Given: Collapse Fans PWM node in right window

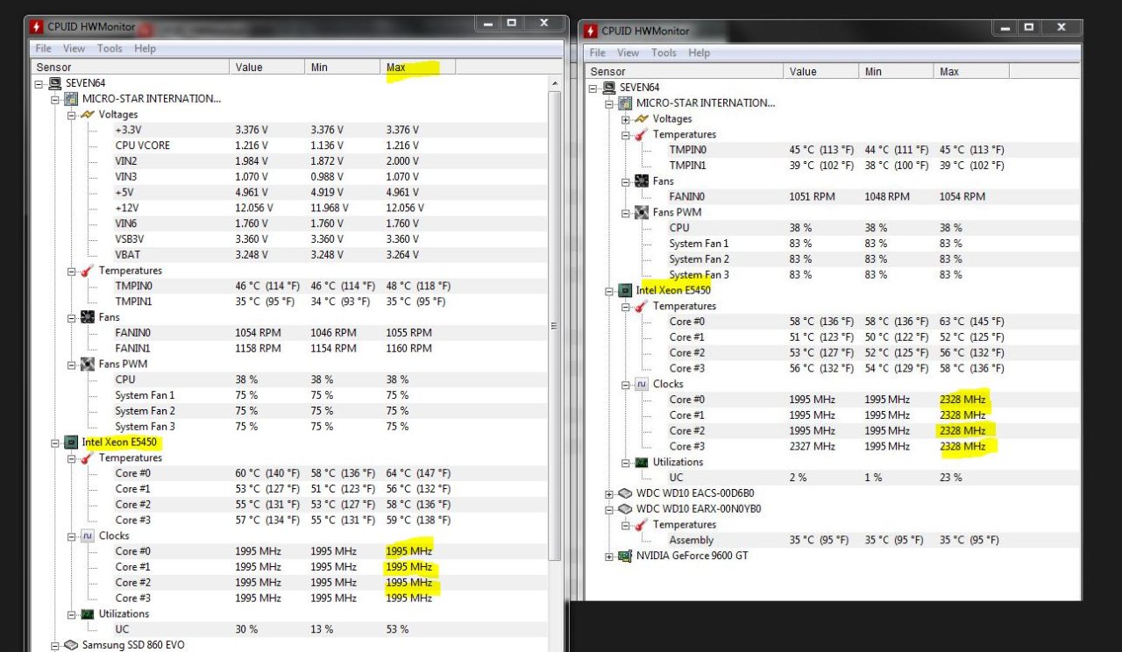Looking at the screenshot, I should (626, 212).
